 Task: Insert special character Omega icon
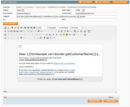61,35
